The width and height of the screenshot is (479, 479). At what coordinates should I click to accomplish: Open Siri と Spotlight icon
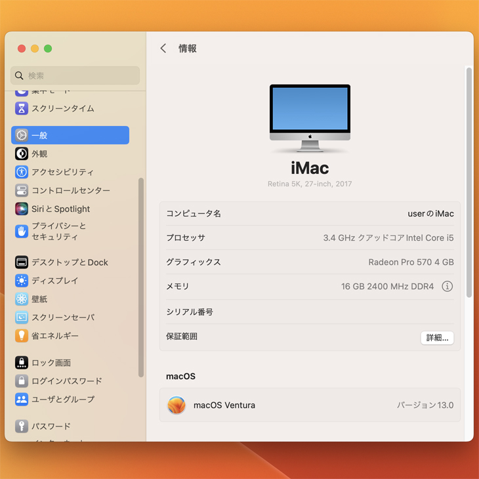[x=22, y=209]
